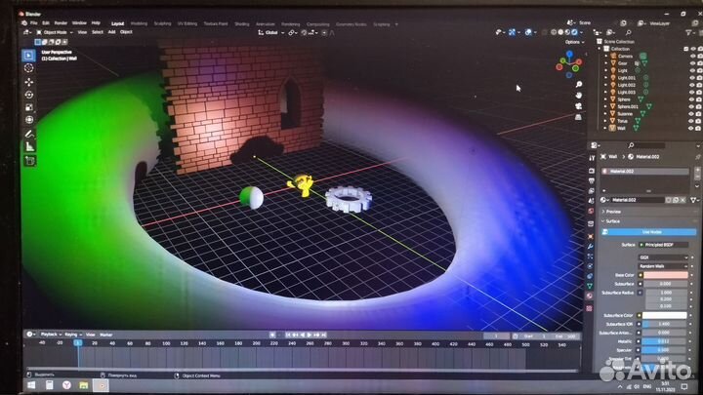Viewport: 703px width, 395px height.
Task: Click the Add Cube tool icon
Action: point(29,160)
